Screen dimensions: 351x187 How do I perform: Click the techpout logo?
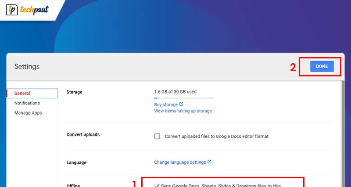tap(27, 10)
